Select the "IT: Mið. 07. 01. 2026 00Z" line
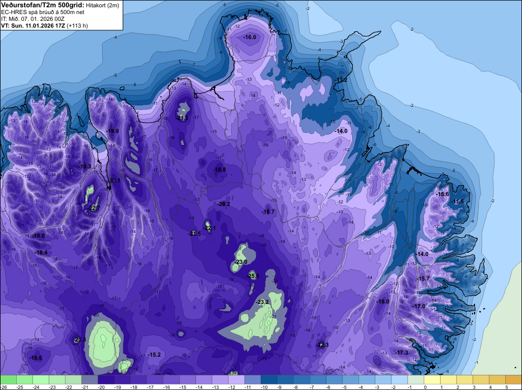 coord(32,19)
